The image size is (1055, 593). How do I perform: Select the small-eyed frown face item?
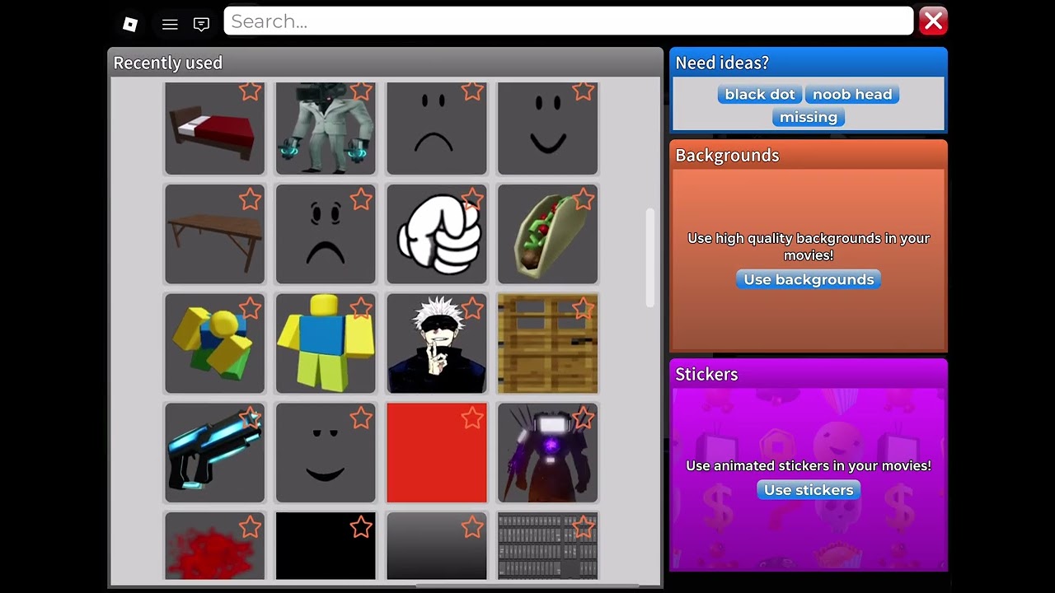point(437,128)
